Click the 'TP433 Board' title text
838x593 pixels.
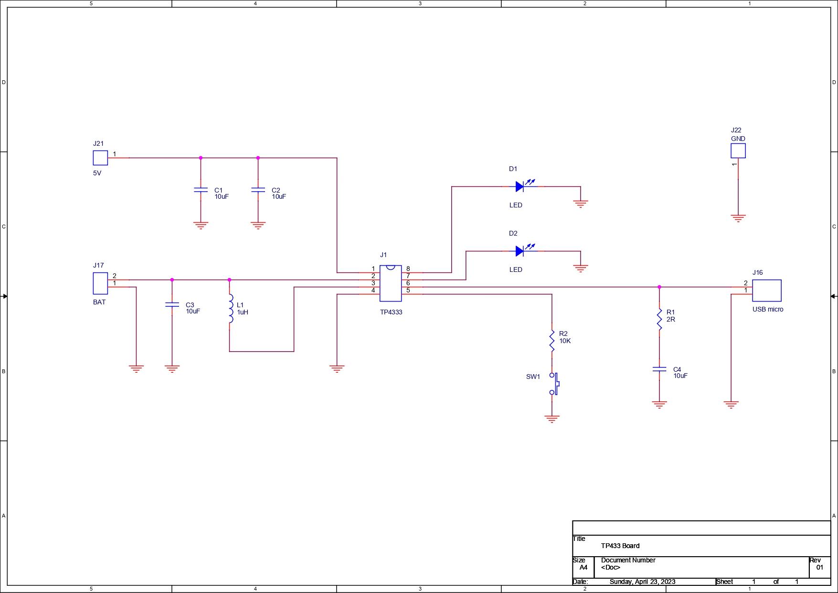(x=620, y=546)
